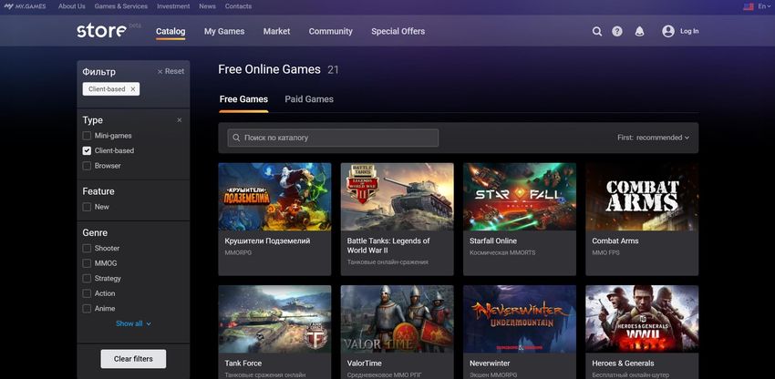This screenshot has width=775, height=379.
Task: Clear the Type filter section with X
Action: pyautogui.click(x=180, y=120)
